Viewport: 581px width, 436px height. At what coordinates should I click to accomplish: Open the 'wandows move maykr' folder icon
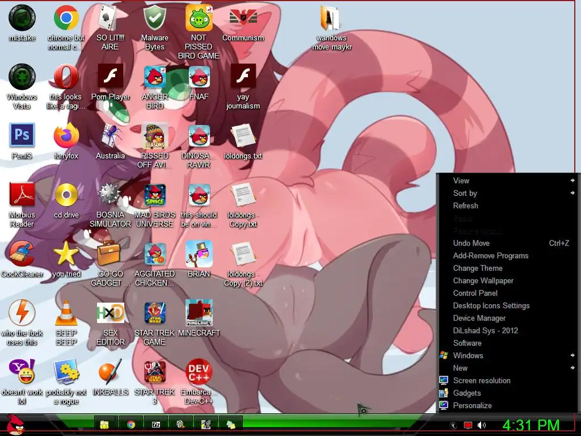tap(331, 27)
